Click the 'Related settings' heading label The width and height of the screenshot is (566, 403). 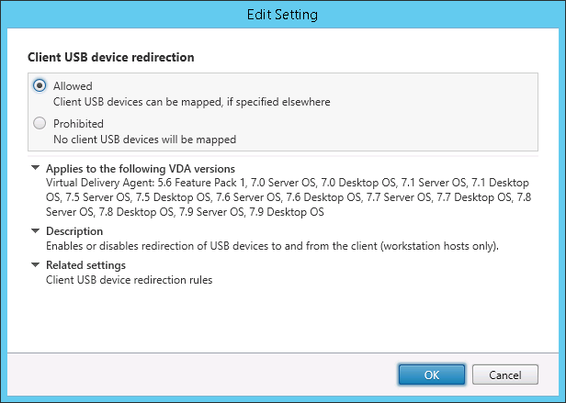point(85,264)
